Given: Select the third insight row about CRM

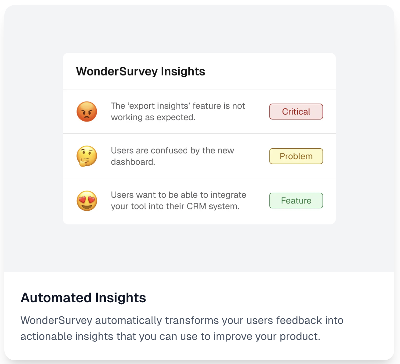Looking at the screenshot, I should point(199,201).
